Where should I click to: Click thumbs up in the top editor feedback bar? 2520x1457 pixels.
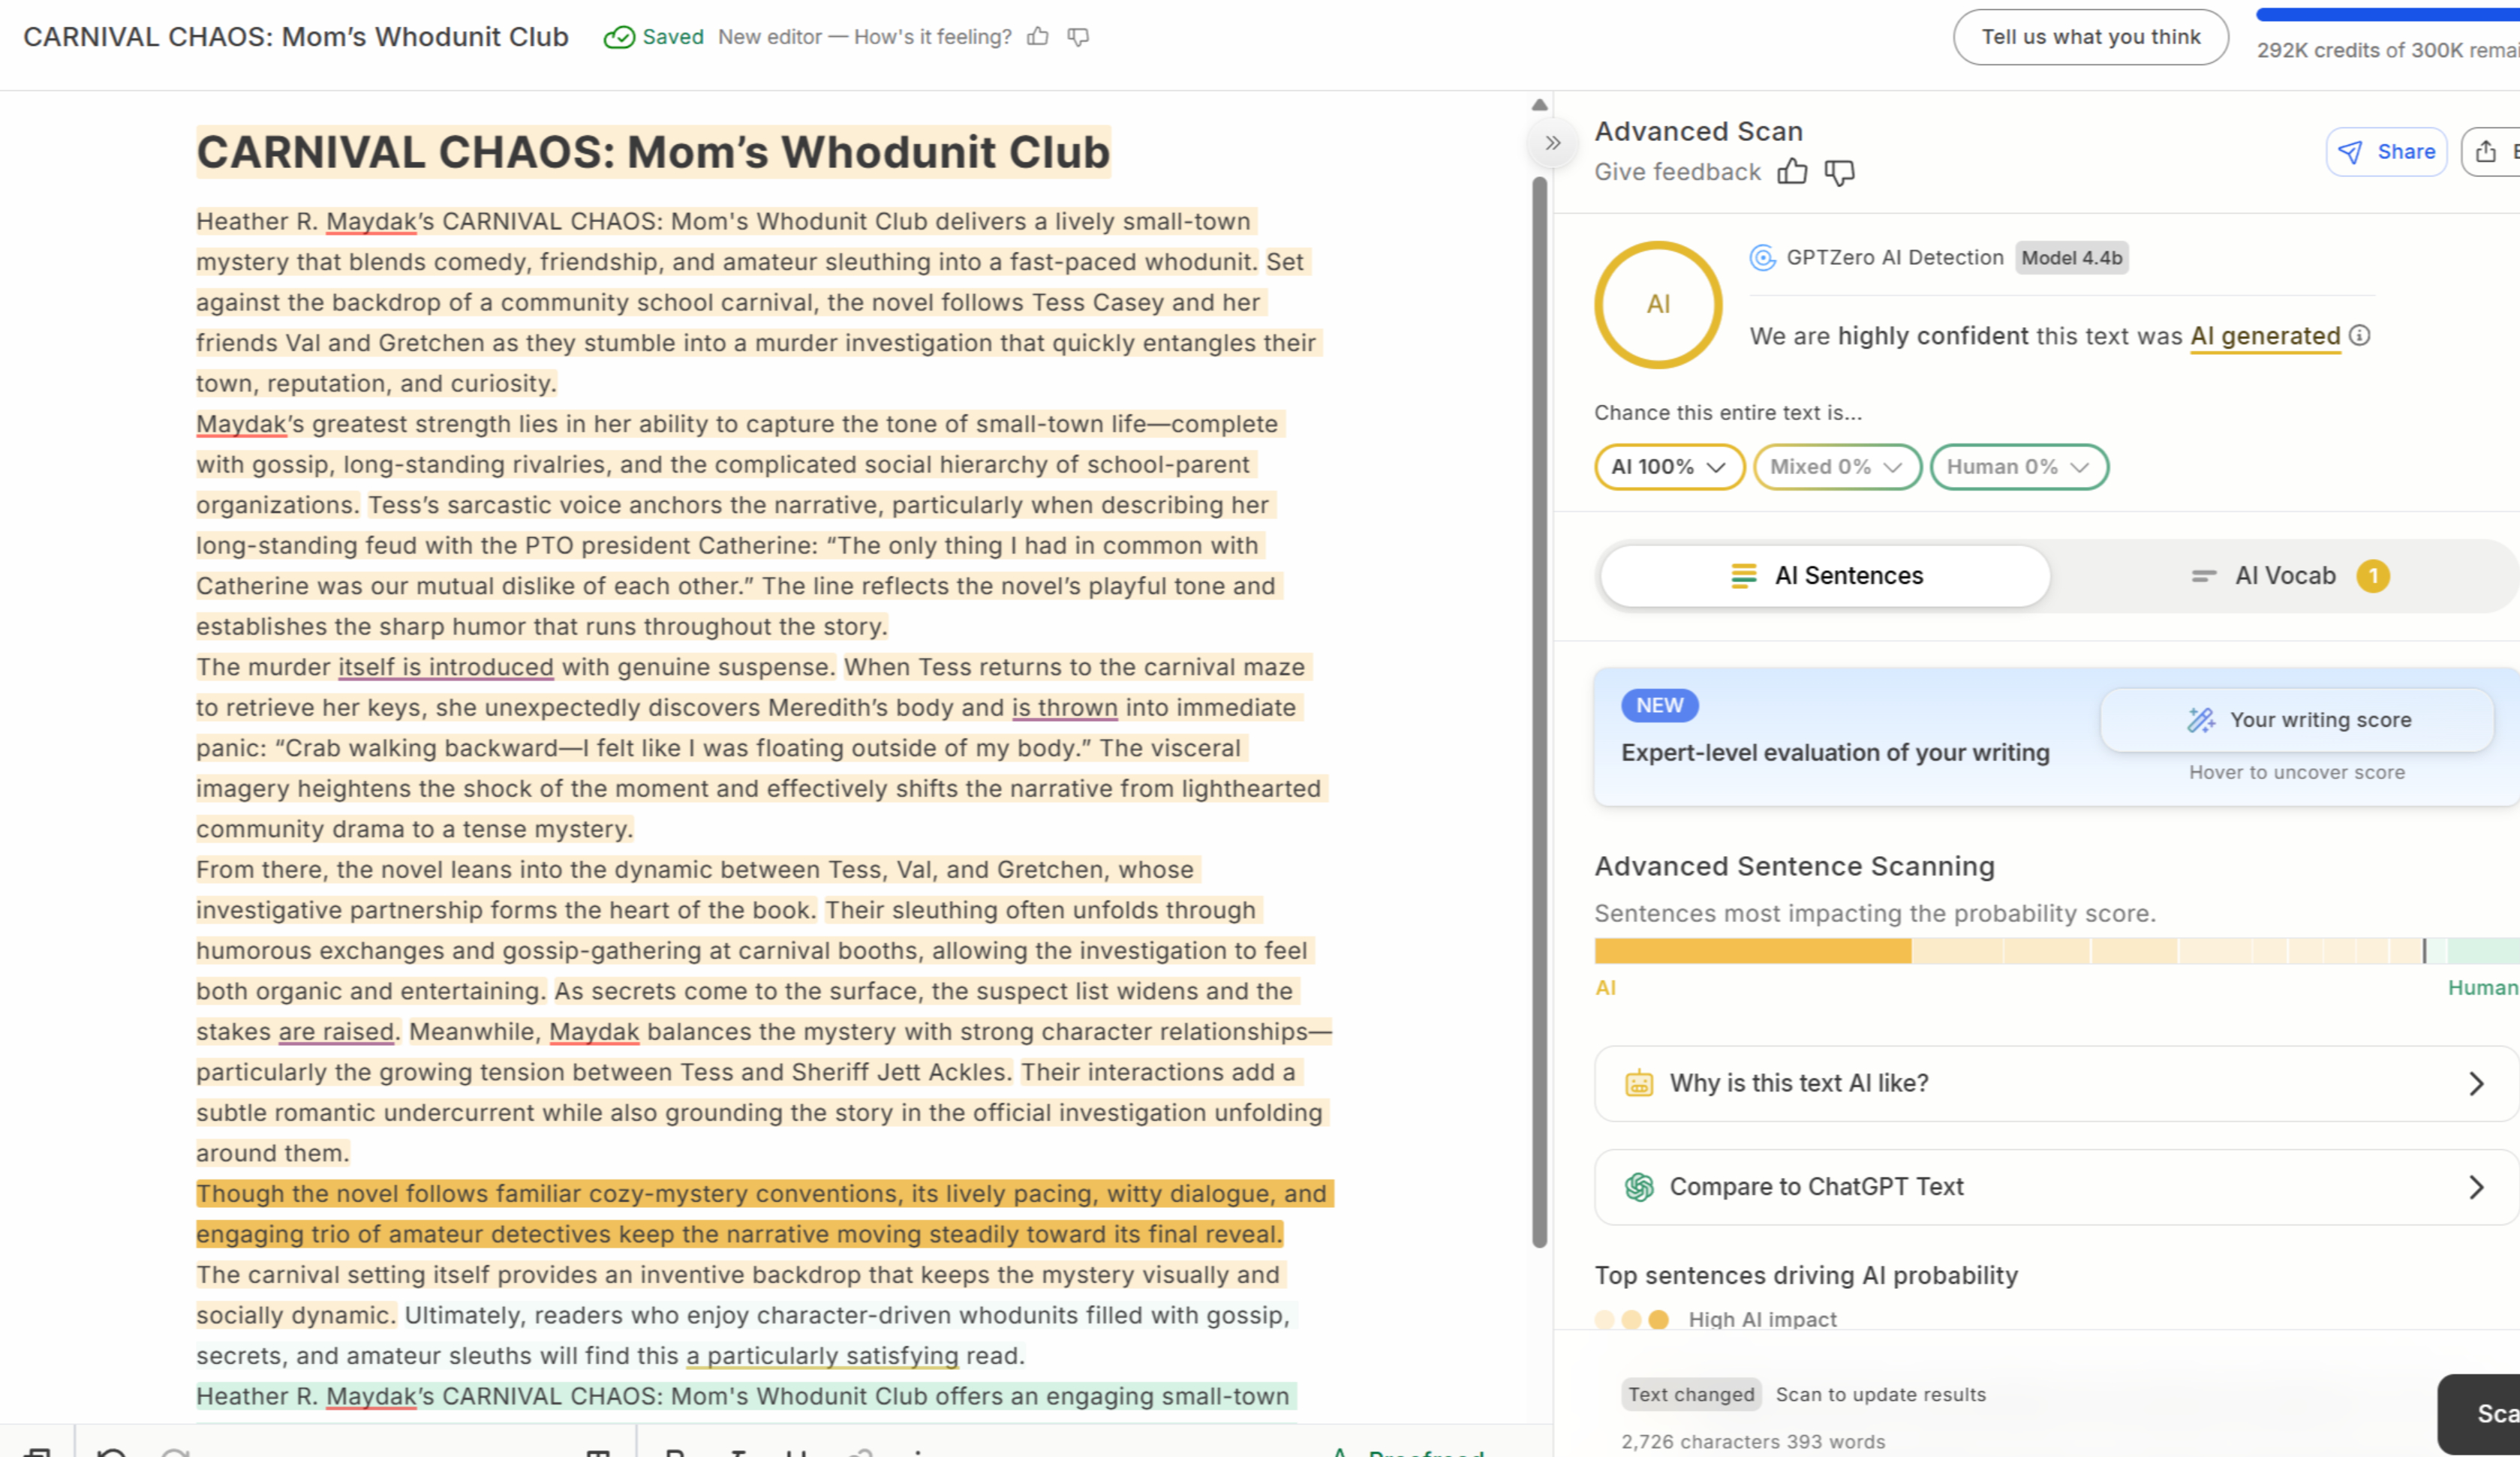(1038, 37)
